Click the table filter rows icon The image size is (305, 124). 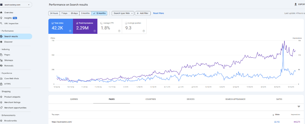point(298,106)
